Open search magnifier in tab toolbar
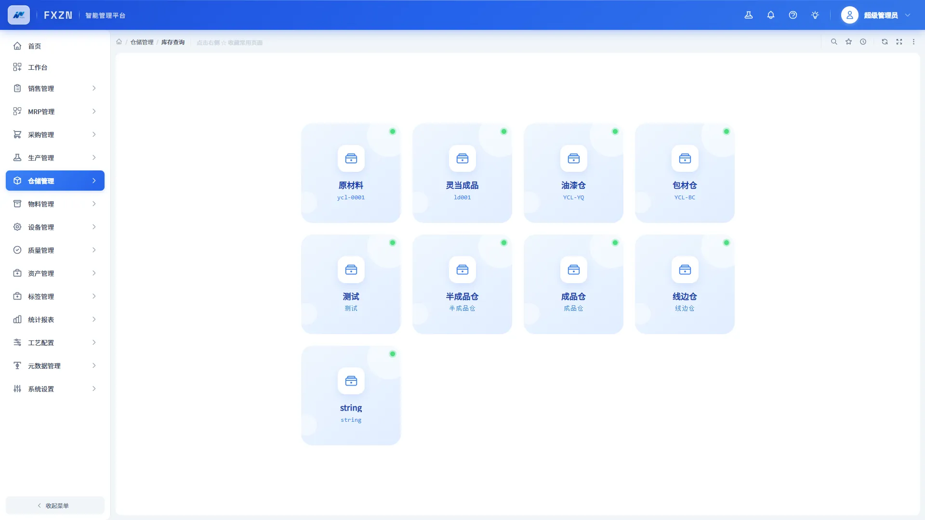Image resolution: width=925 pixels, height=520 pixels. coord(834,42)
